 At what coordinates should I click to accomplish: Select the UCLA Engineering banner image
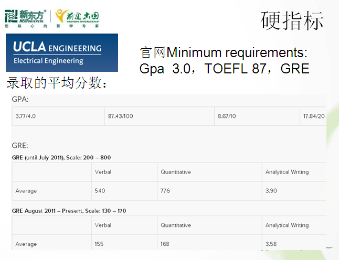[62, 52]
